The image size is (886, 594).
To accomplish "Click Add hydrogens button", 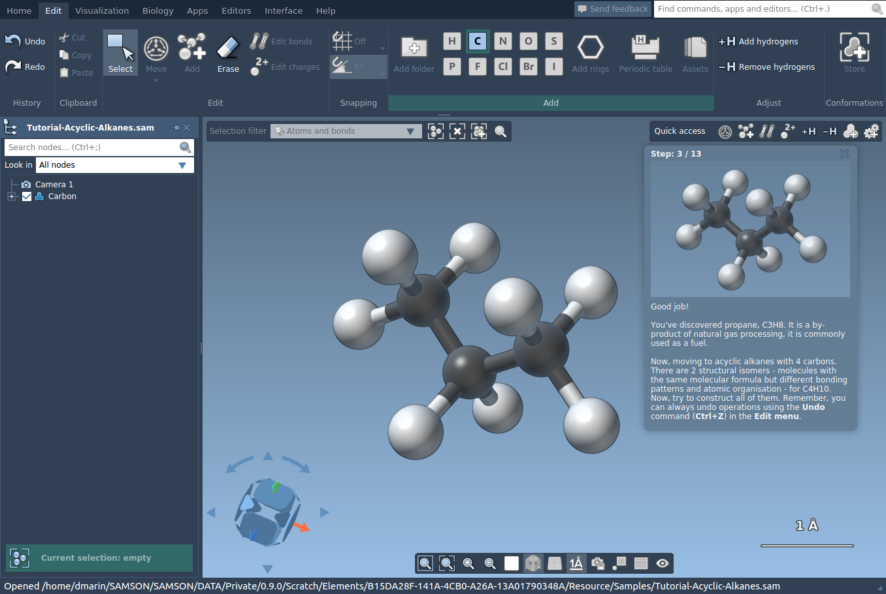I will (x=759, y=41).
